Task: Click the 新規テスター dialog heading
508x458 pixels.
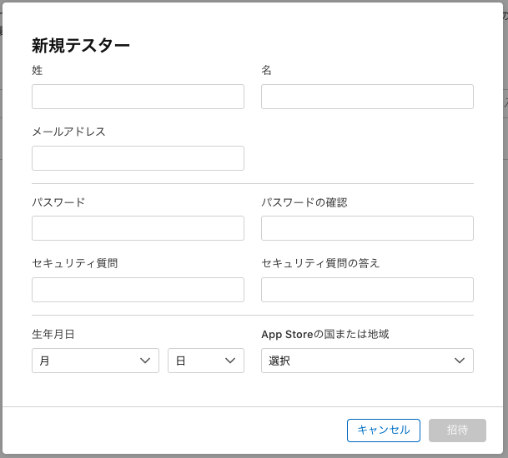Action: click(81, 46)
